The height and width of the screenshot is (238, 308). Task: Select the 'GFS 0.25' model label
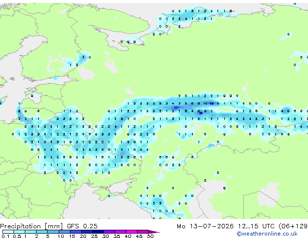click(82, 226)
